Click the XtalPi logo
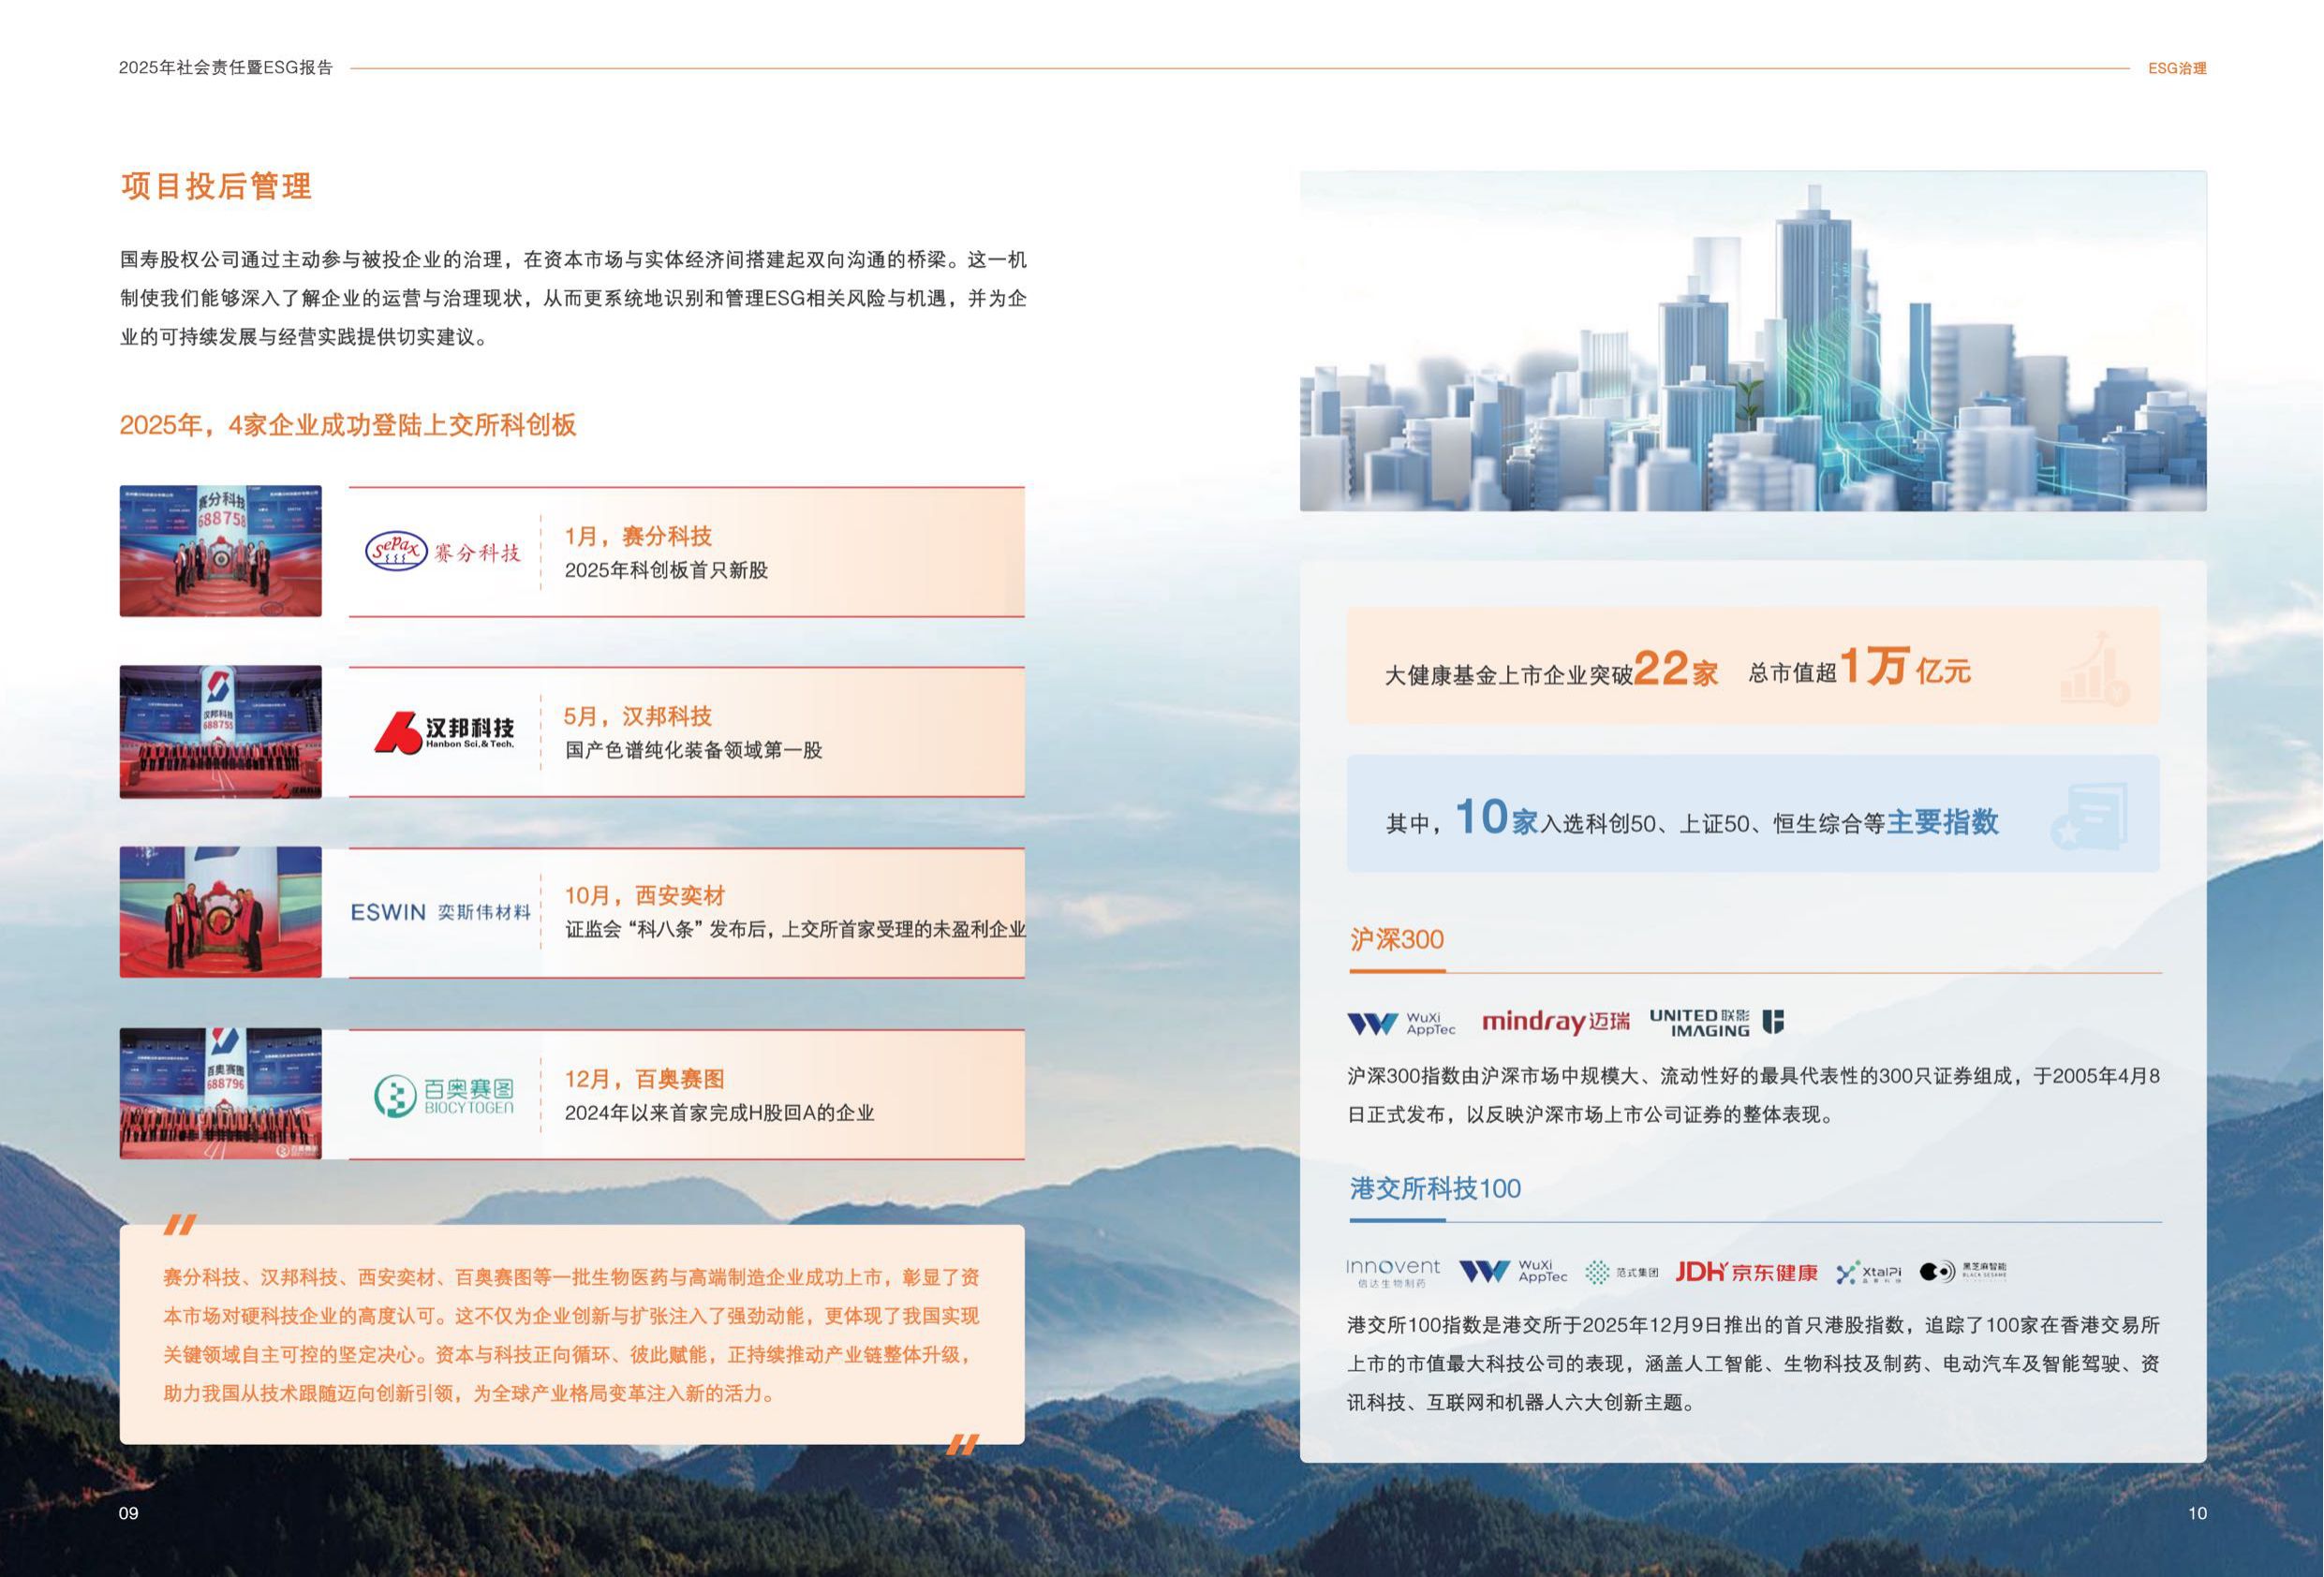Viewport: 2324px width, 1577px height. pos(1868,1272)
